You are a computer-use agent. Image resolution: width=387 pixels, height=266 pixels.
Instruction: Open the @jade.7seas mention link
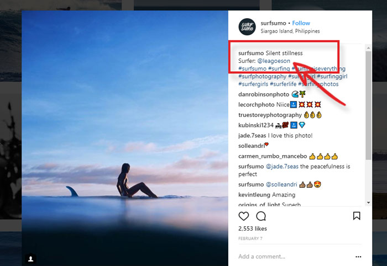tap(282, 167)
